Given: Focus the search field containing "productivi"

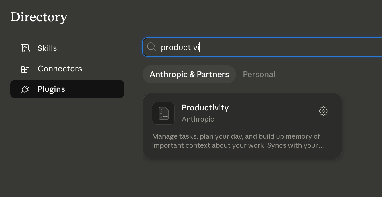Looking at the screenshot, I should pos(262,47).
